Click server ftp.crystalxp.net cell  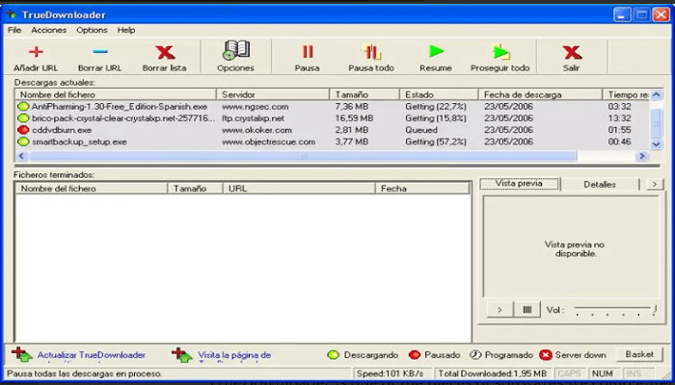pyautogui.click(x=253, y=117)
